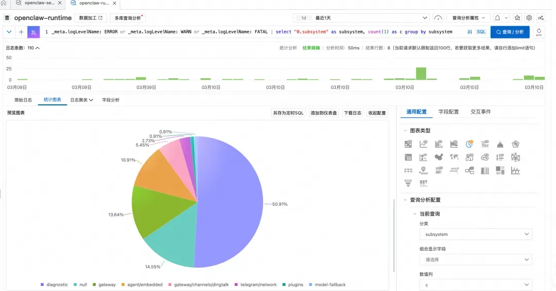This screenshot has width=556, height=291.
Task: Open the 分类 subsystem dropdown
Action: (476, 234)
